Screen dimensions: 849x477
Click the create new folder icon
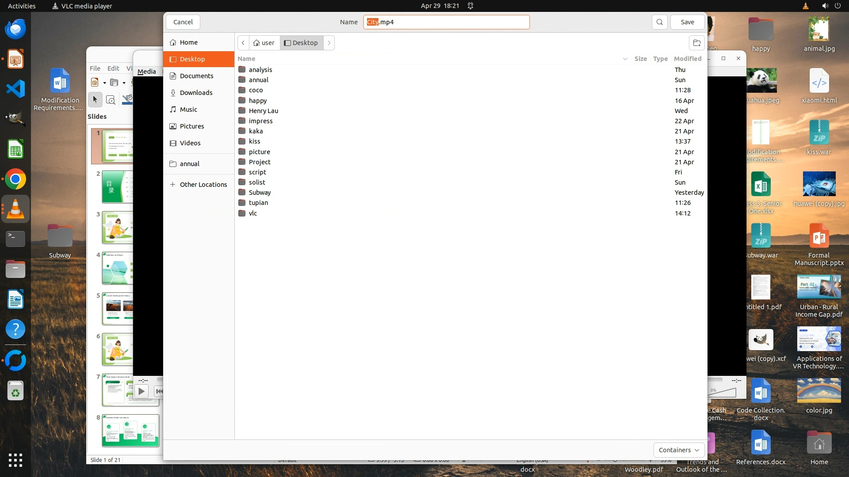click(696, 43)
